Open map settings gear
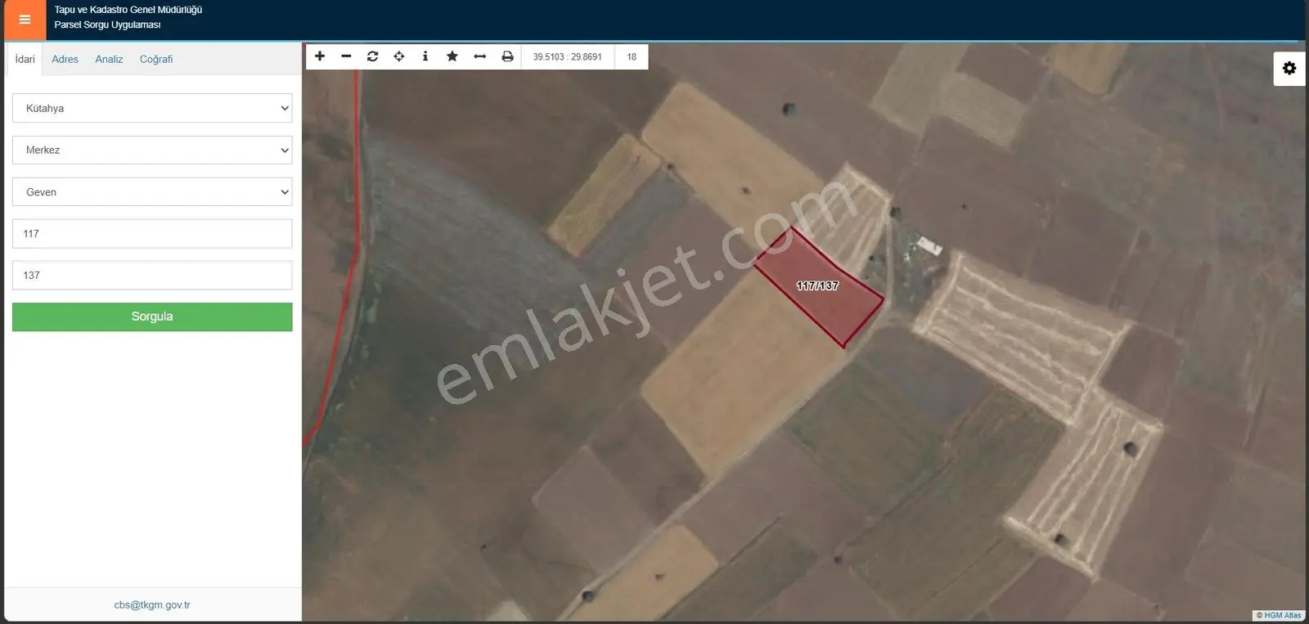Screen dimensions: 1309x624 coord(1289,68)
